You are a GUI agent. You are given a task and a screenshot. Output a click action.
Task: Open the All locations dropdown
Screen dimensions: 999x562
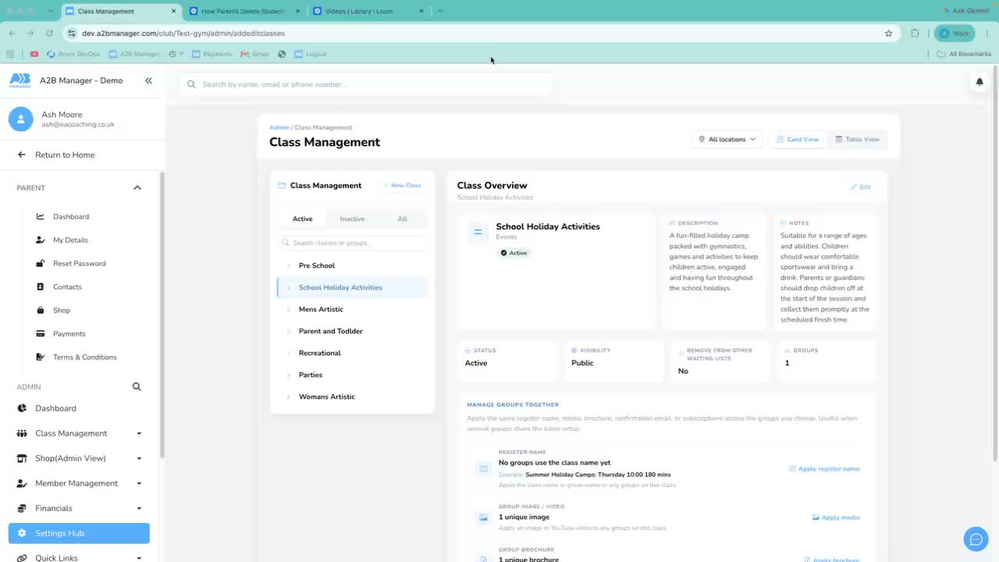click(727, 139)
